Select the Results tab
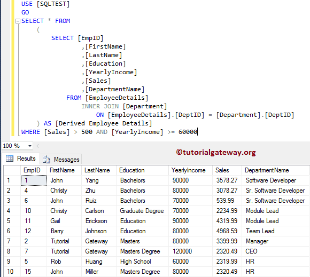Viewport: 310px width, 277px height. coord(20,159)
